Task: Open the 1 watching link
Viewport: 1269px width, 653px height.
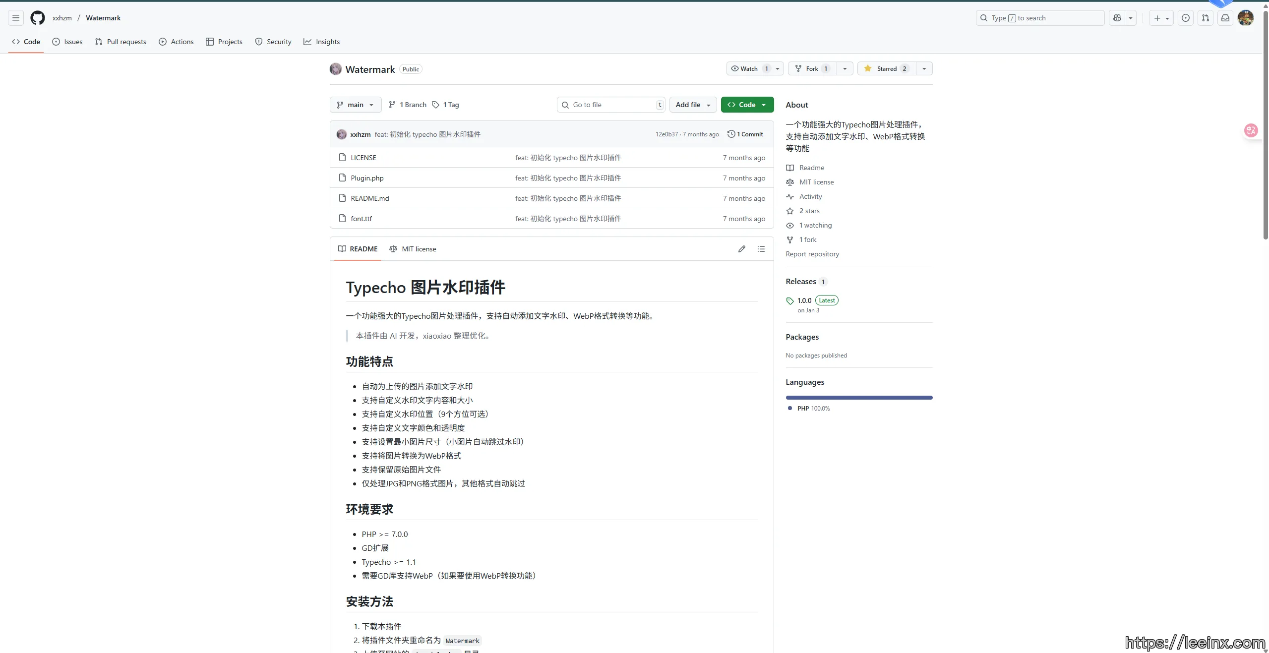Action: tap(815, 225)
